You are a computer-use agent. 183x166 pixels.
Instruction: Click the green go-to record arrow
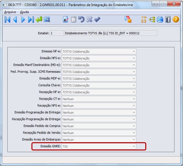click(x=39, y=20)
